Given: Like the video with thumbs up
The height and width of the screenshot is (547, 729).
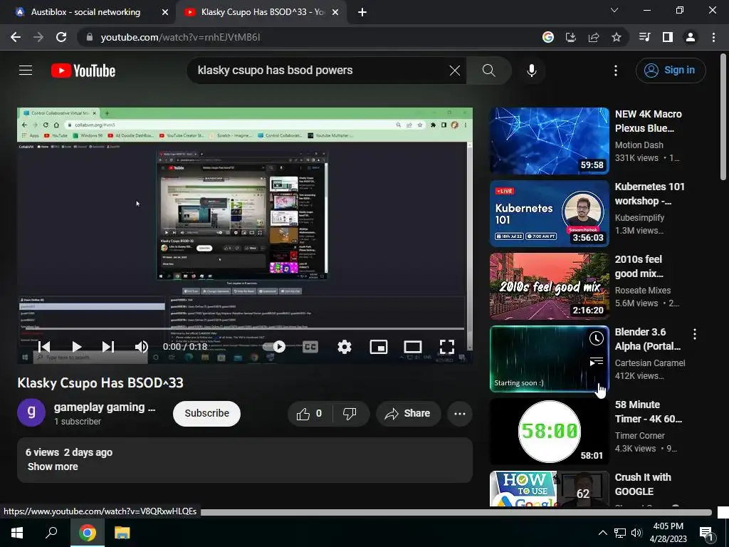Looking at the screenshot, I should click(310, 414).
